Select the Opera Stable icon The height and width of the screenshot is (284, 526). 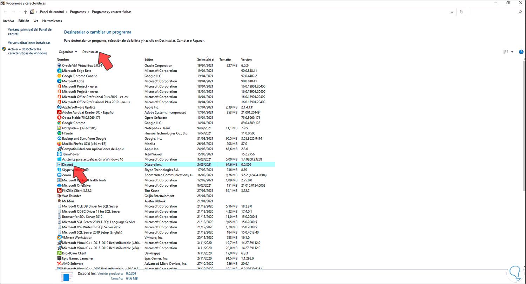[x=59, y=118]
